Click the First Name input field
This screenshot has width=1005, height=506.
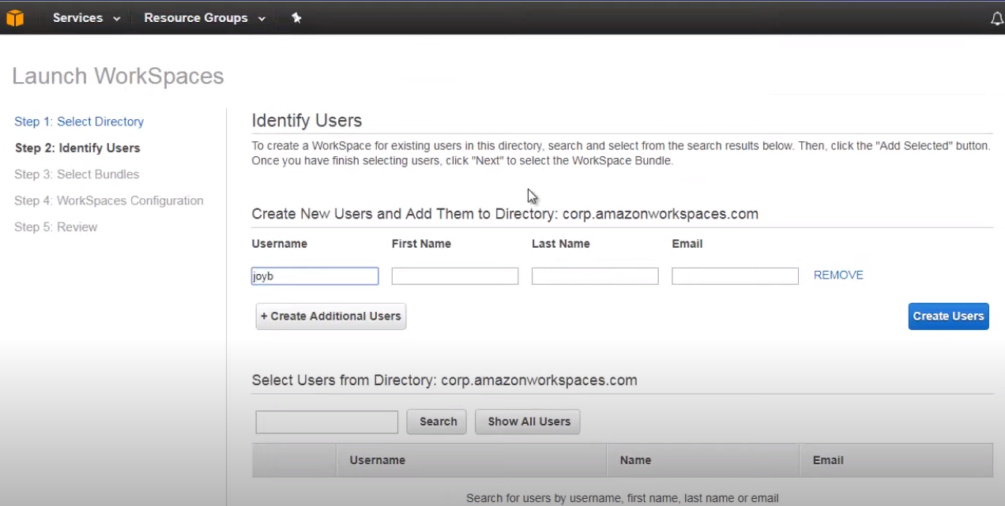point(454,275)
